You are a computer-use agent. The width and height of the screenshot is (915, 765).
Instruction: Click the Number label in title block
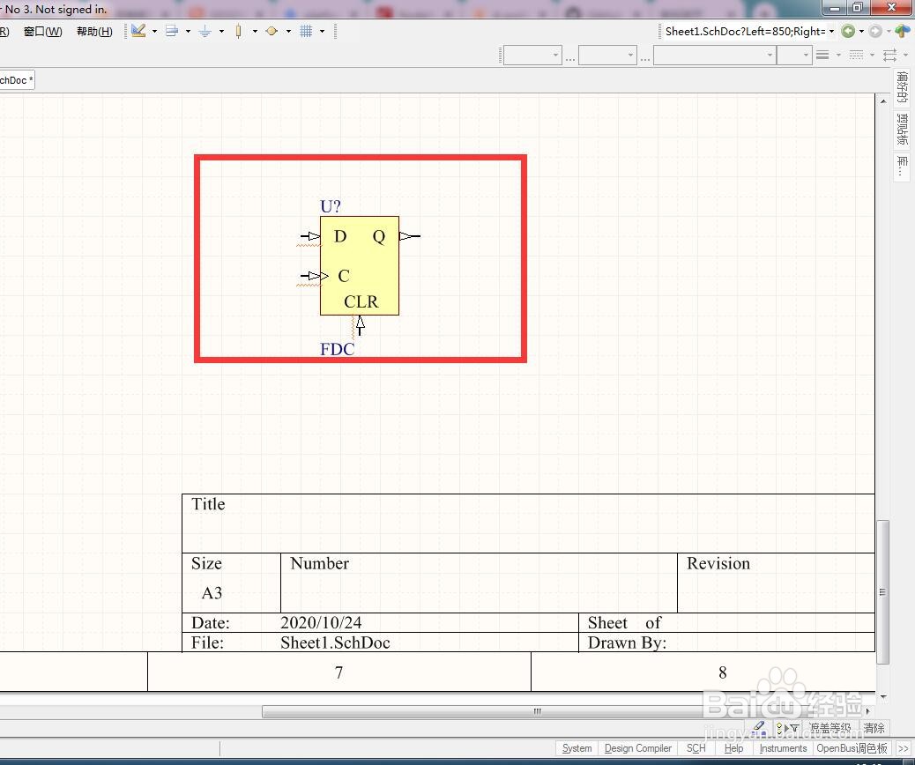coord(320,563)
